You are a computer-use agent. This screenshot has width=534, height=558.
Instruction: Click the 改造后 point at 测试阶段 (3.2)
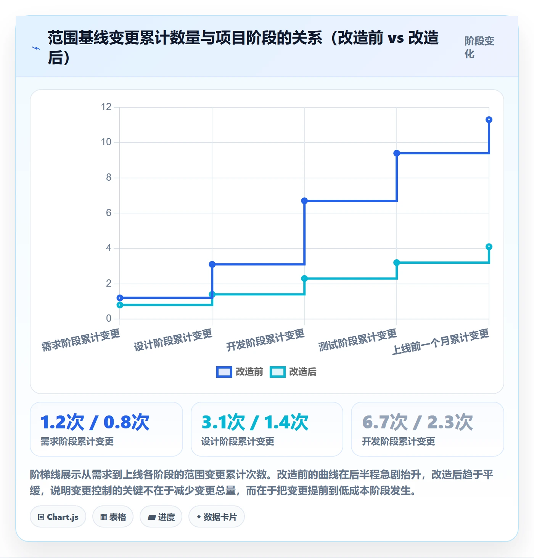pos(397,263)
